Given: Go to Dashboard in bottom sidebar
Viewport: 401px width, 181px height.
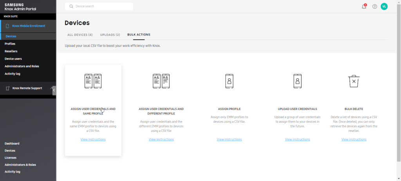Looking at the screenshot, I should [x=12, y=143].
